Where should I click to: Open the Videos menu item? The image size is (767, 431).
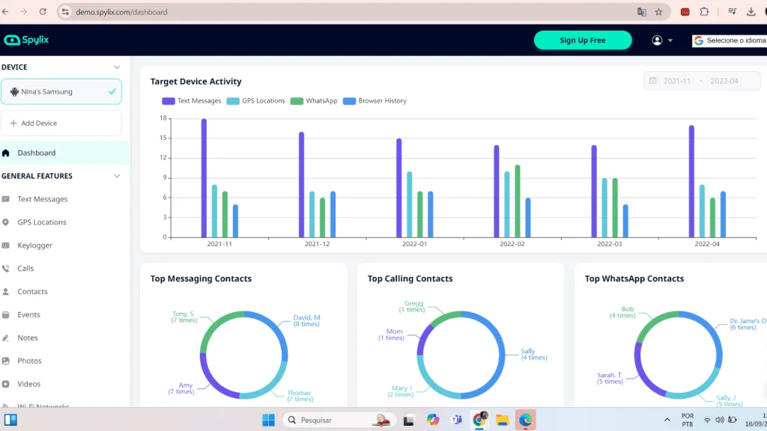coord(29,384)
